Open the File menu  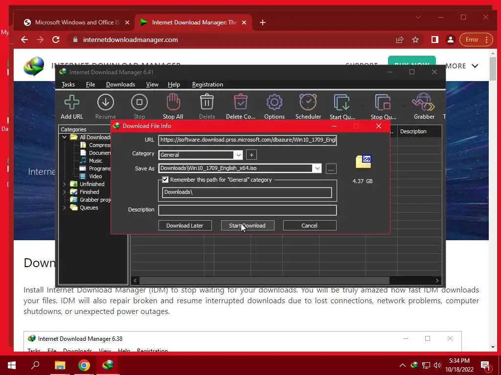click(91, 84)
